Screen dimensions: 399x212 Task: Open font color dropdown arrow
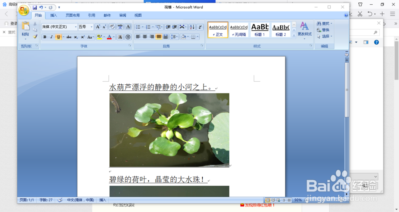point(114,37)
